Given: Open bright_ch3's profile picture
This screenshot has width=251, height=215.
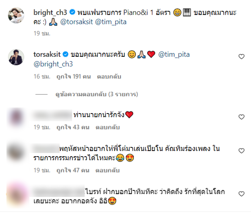Looking at the screenshot, I should tap(15, 15).
